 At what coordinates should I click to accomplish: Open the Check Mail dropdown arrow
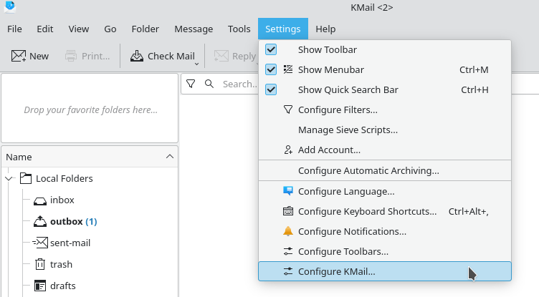(196, 62)
